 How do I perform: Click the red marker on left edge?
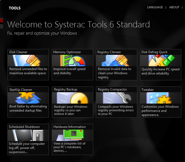(1, 20)
